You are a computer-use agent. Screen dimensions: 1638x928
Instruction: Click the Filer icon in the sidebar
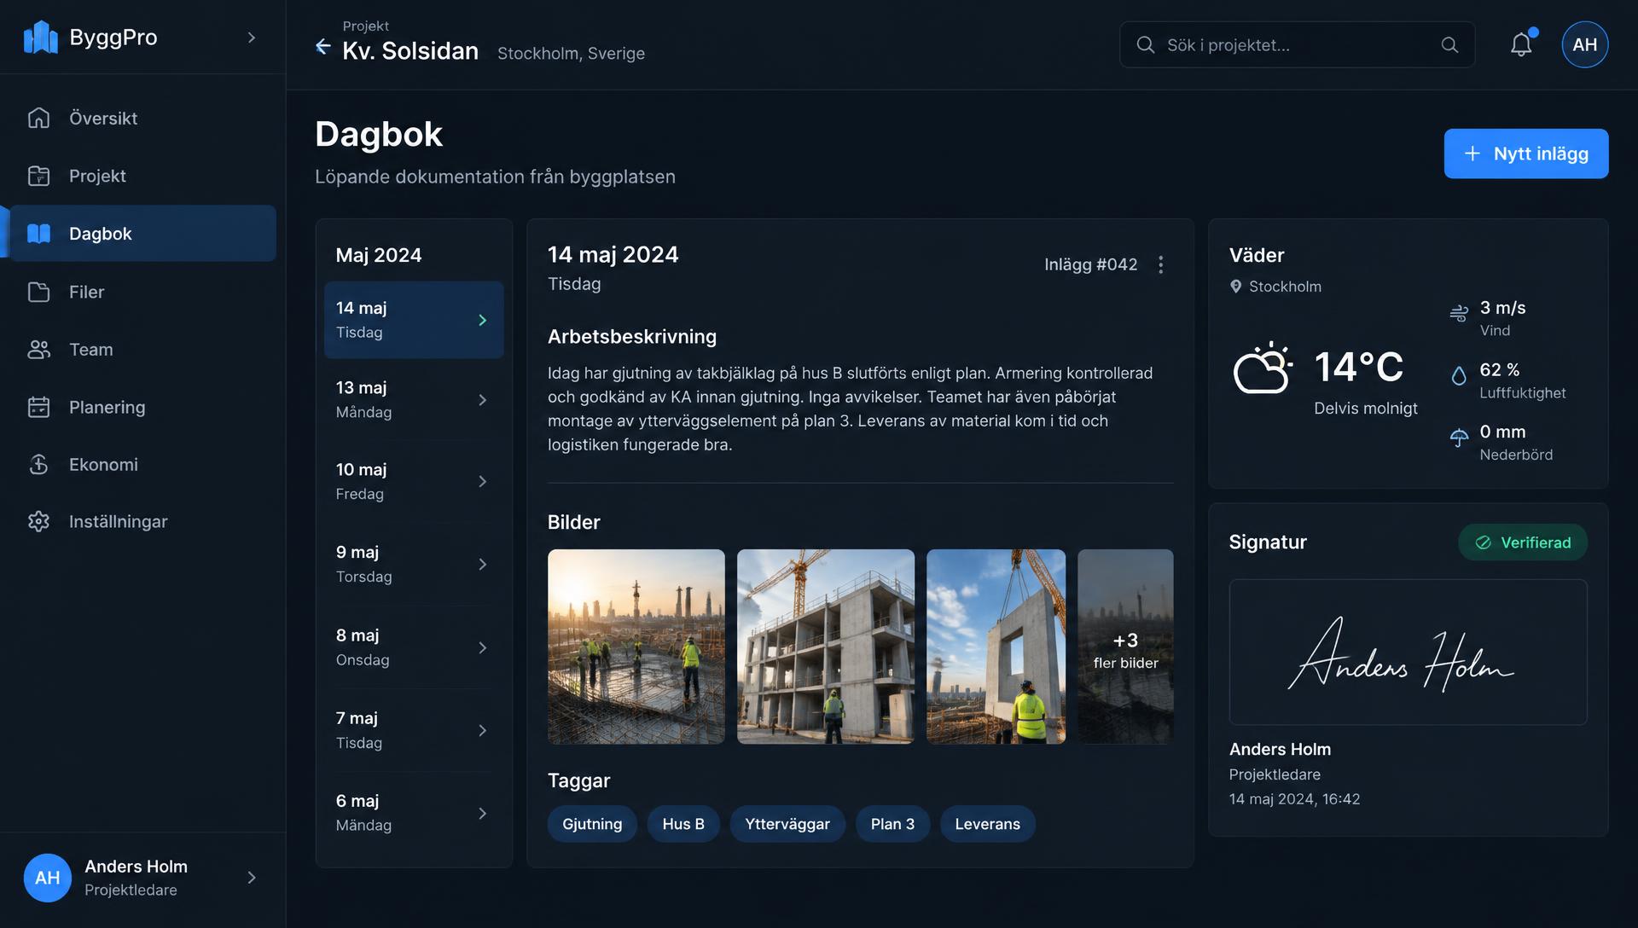pos(39,292)
